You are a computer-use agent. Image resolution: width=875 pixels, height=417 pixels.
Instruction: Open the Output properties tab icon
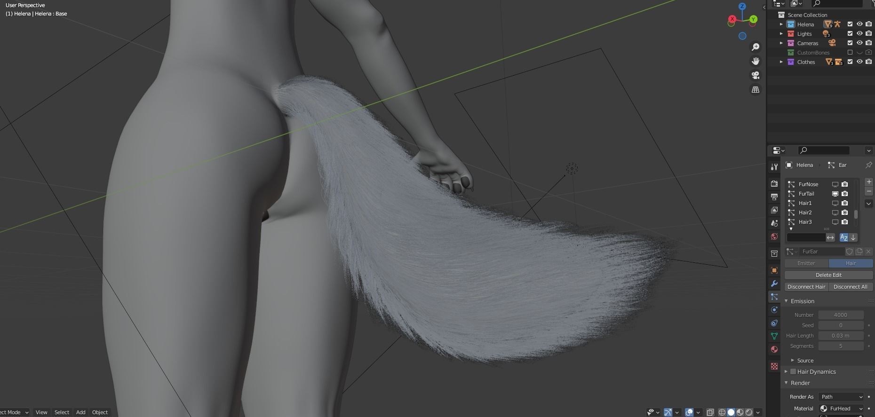[774, 197]
